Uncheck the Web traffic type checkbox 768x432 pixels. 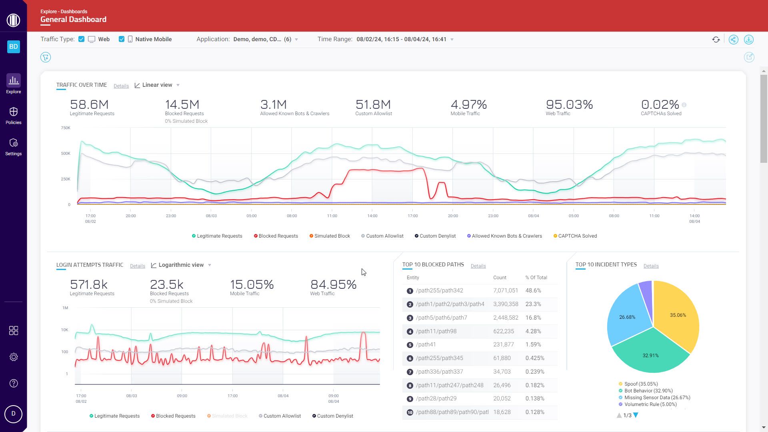point(82,39)
